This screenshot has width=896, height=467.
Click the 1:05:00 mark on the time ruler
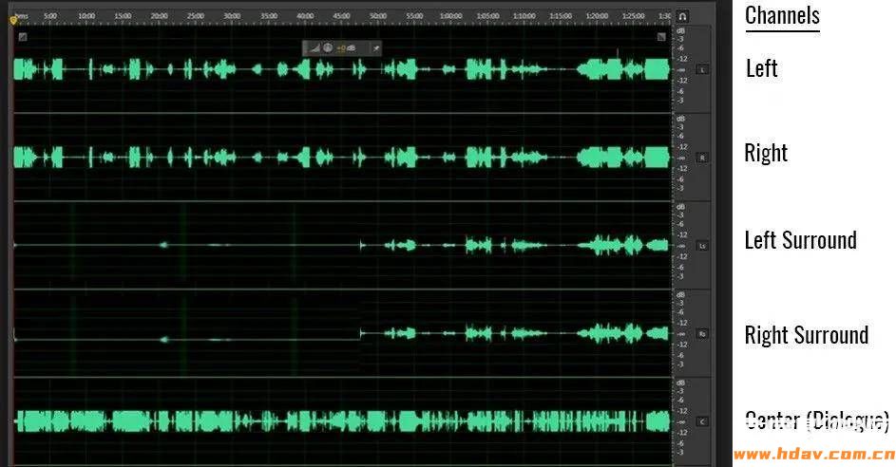pos(487,16)
